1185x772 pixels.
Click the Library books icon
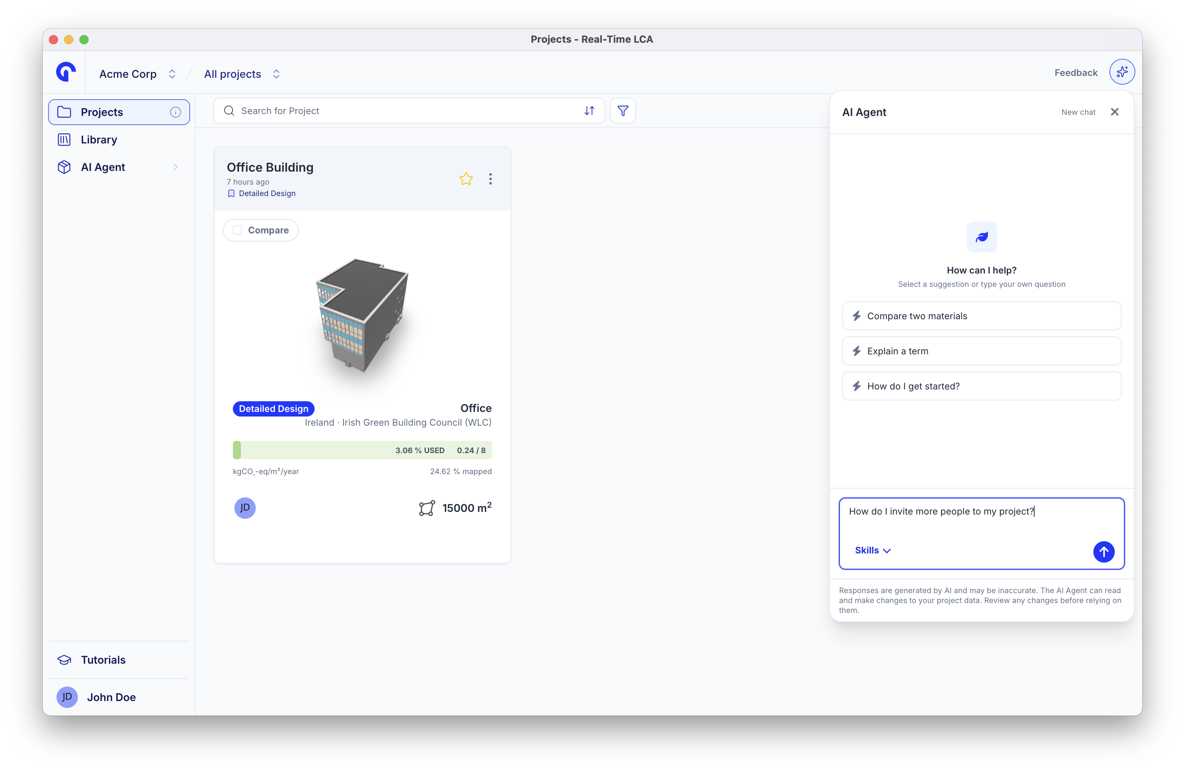coord(64,140)
